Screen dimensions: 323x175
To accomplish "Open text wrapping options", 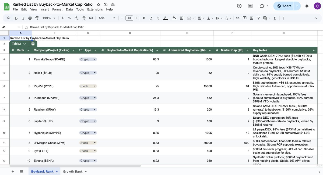I will point(219,18).
